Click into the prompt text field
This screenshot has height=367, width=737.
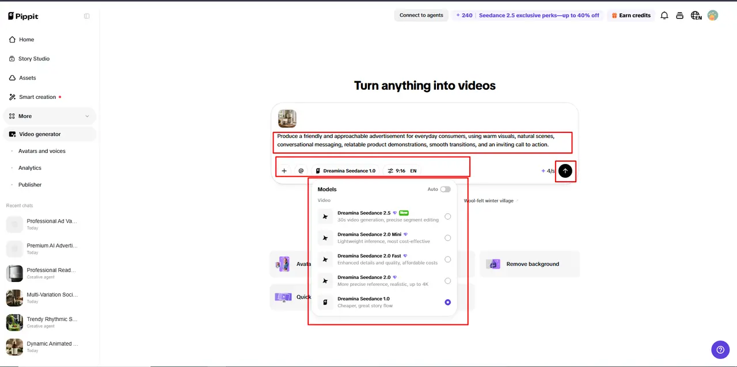point(423,141)
